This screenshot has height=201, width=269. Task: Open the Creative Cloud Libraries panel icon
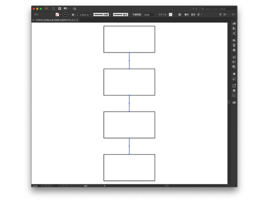(234, 103)
